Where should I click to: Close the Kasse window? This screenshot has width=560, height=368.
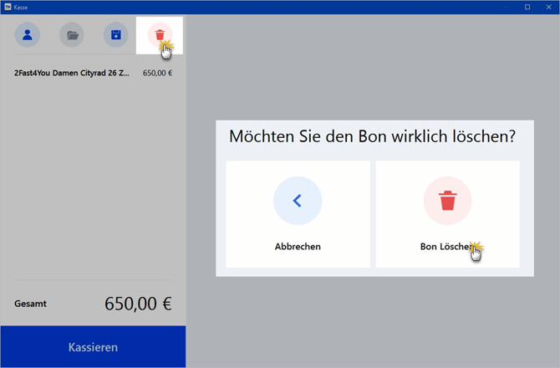pos(549,7)
